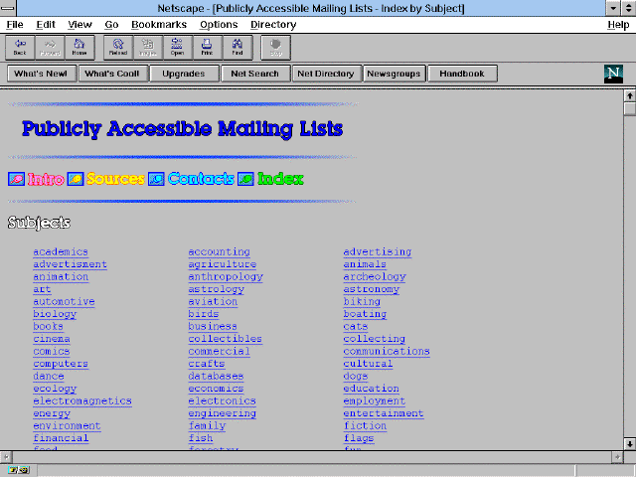Open the entertainment subject link
Image resolution: width=636 pixels, height=477 pixels.
(x=384, y=413)
